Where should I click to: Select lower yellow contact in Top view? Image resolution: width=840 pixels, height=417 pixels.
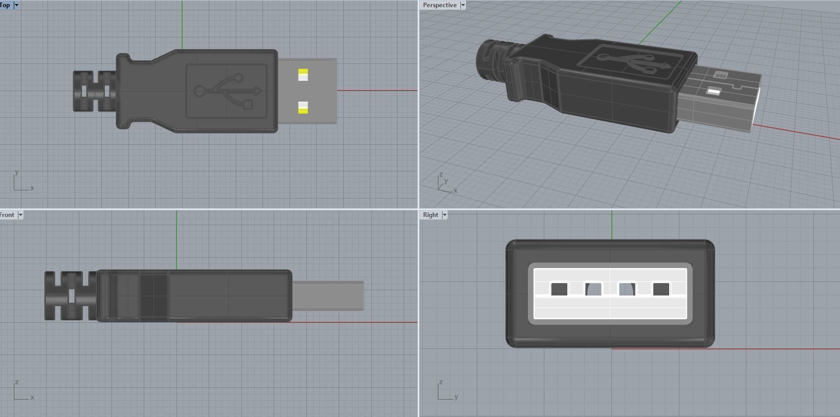(303, 107)
